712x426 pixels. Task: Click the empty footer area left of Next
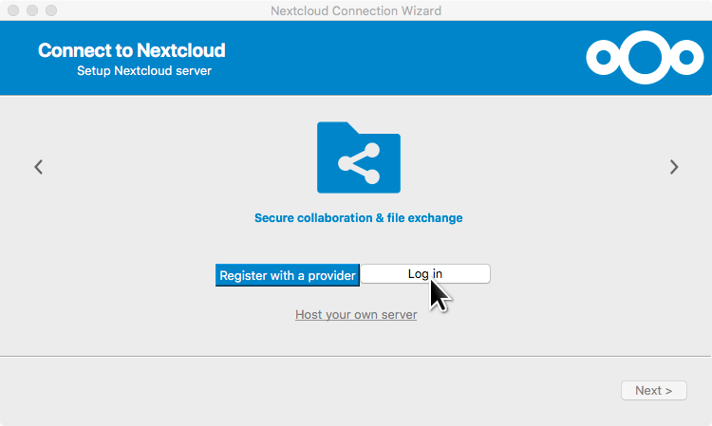tap(285, 391)
